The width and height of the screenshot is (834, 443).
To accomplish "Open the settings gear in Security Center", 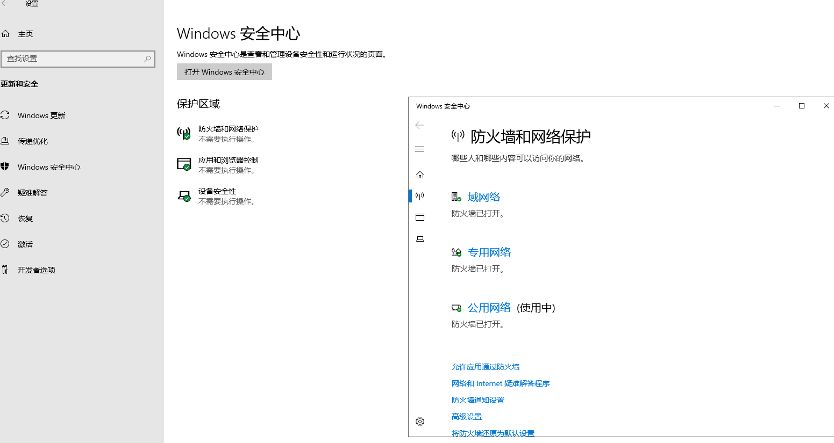I will pos(420,422).
